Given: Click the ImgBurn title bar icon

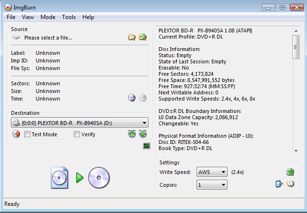Looking at the screenshot, I should tap(8, 8).
